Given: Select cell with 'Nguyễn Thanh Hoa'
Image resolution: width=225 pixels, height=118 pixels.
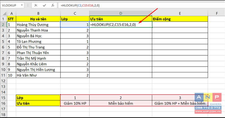Looking at the screenshot, I should pos(38,30).
